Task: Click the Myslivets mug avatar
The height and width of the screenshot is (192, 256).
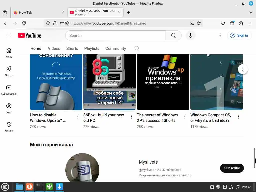Action: click(x=82, y=168)
